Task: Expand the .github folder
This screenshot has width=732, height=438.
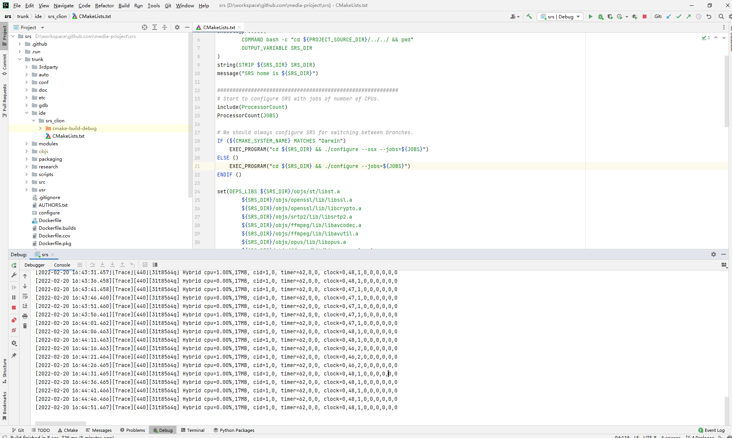Action: tap(20, 44)
